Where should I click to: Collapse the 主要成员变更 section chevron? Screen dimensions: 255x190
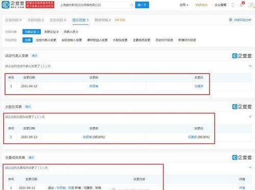pos(250,168)
